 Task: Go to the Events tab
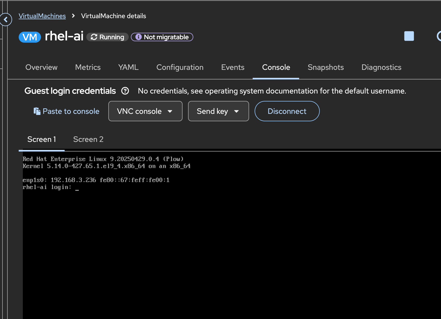click(x=233, y=67)
